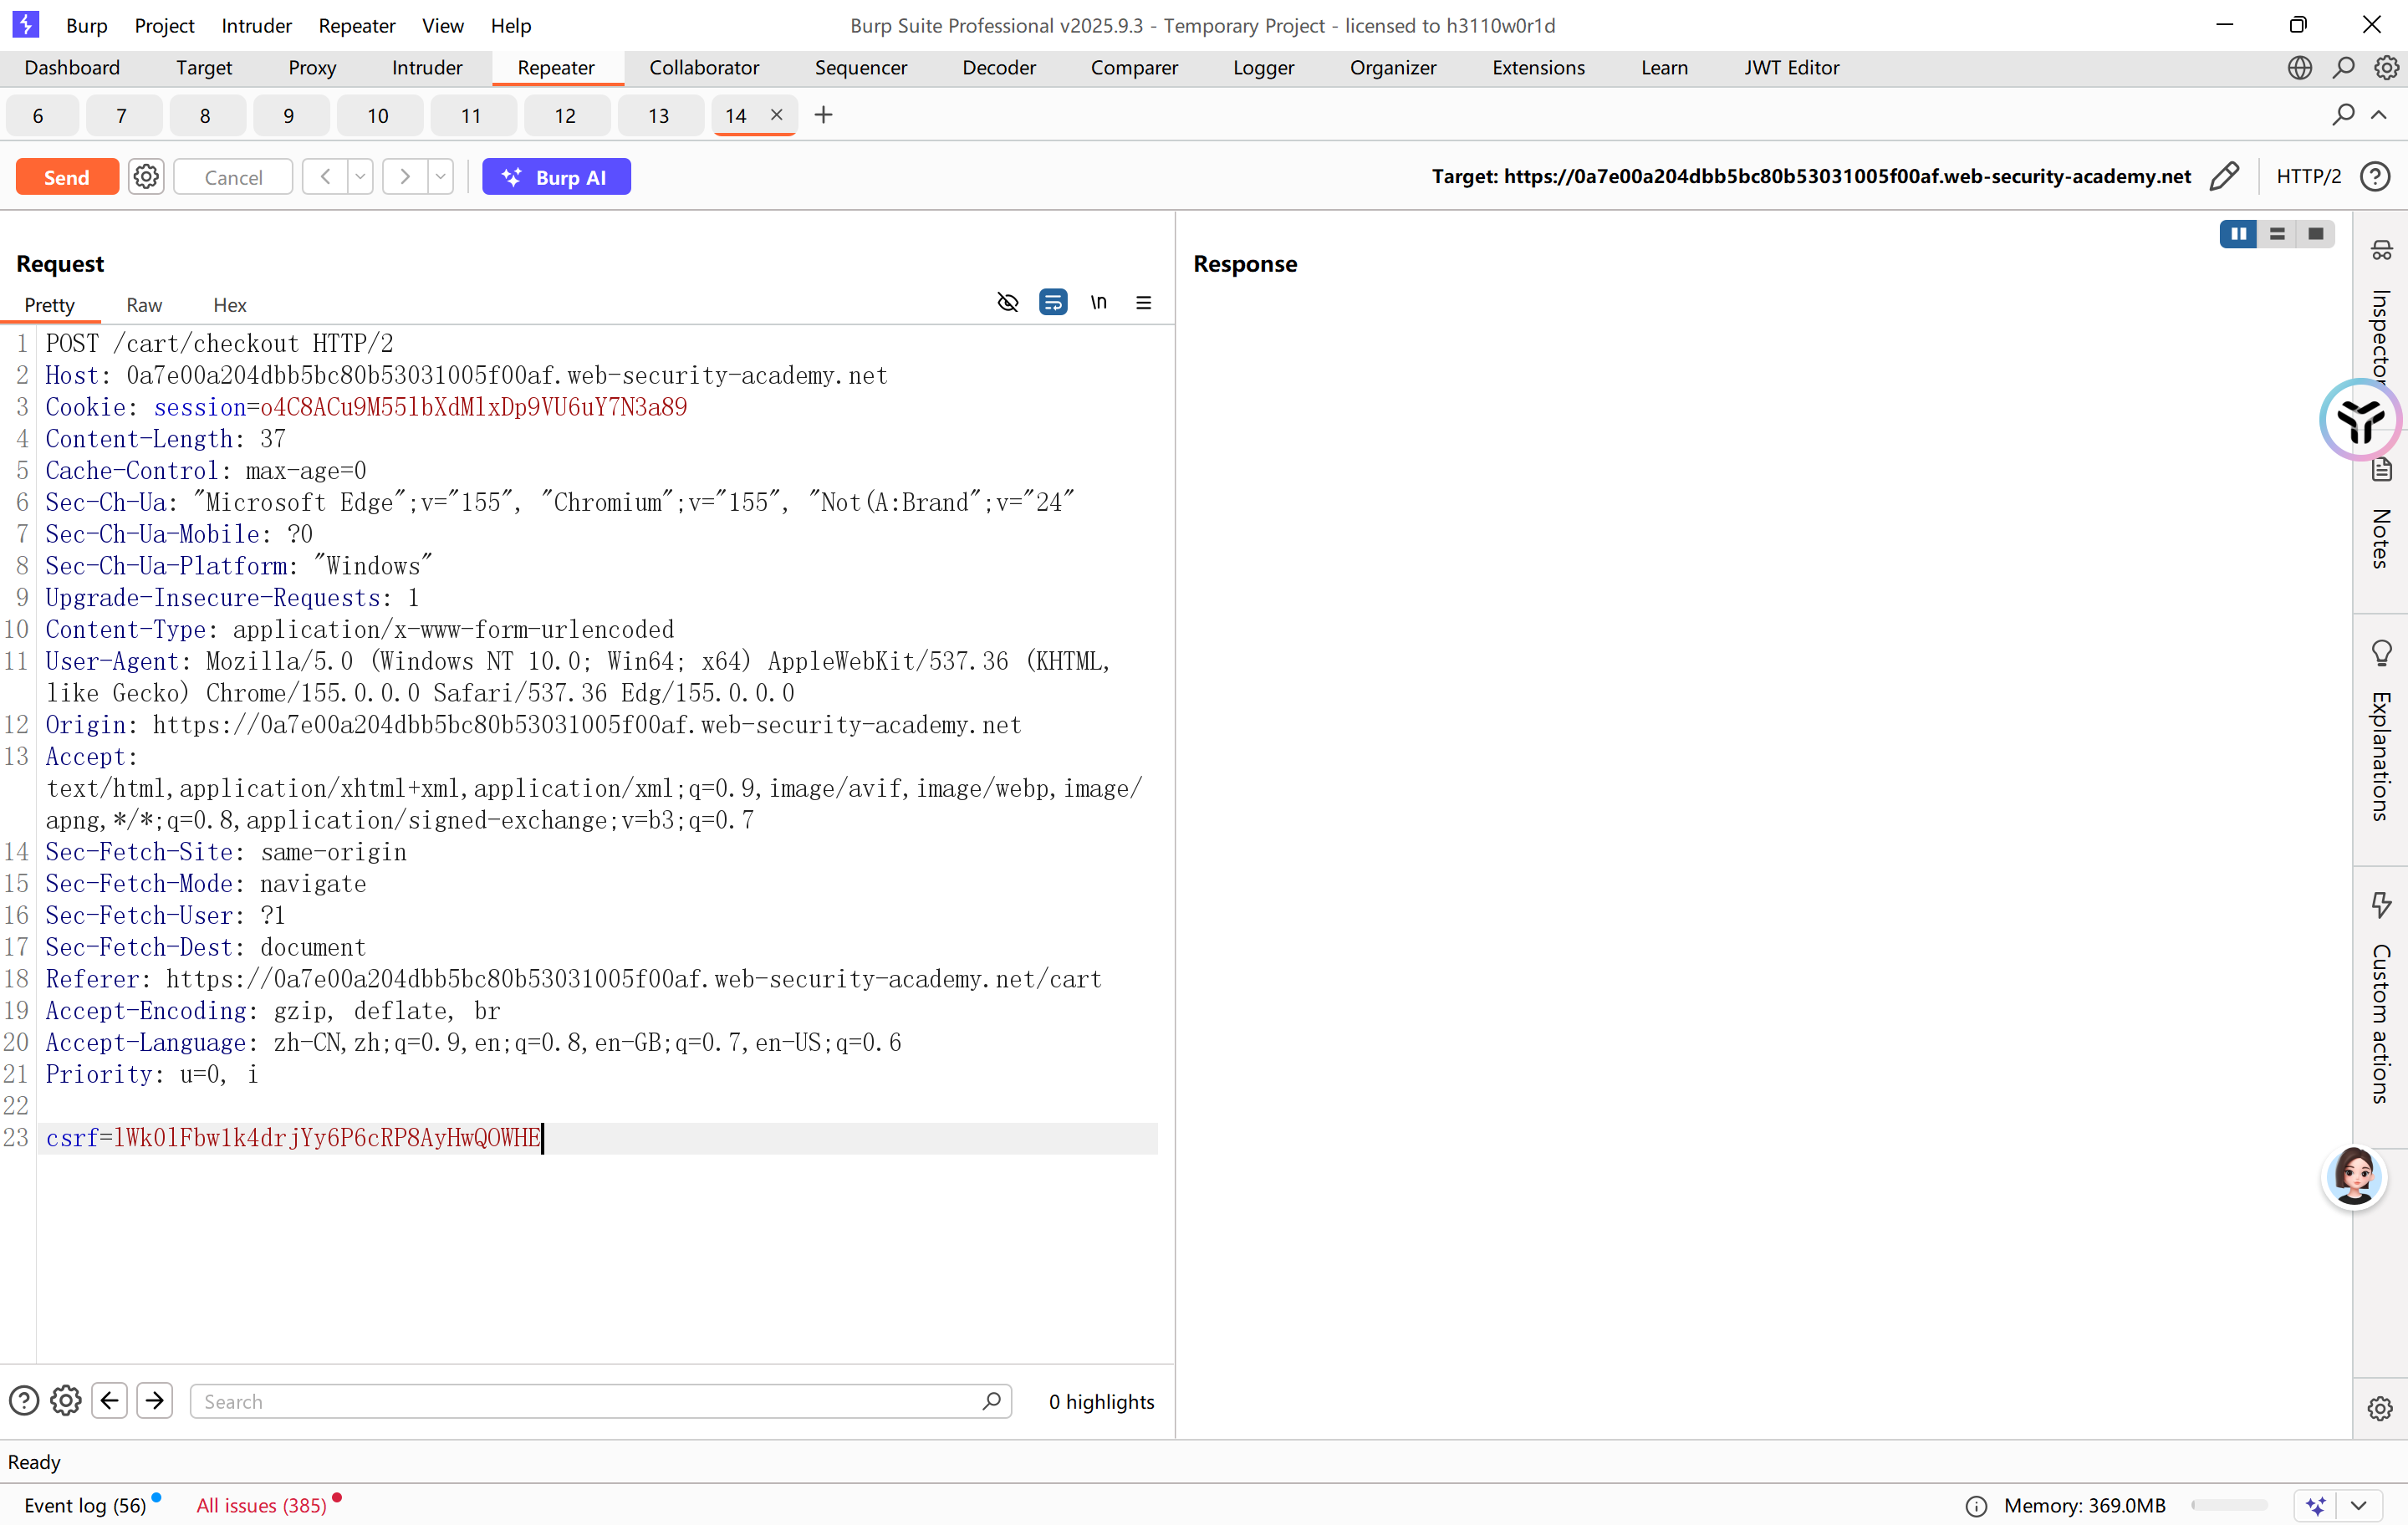
Task: Open the search settings gear next to the search box
Action: (x=66, y=1401)
